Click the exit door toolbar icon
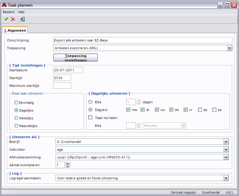Viewport: 239px width, 196px height. [x=22, y=19]
